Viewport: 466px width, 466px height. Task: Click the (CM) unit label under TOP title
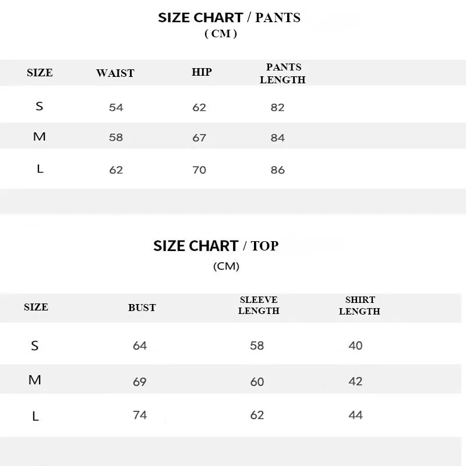(x=226, y=266)
